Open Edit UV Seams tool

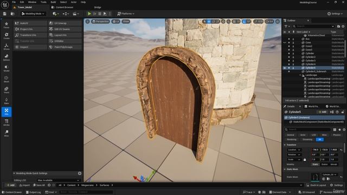pos(65,29)
